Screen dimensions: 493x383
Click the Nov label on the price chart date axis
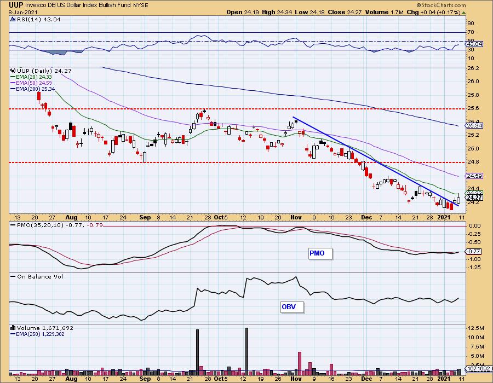(296, 217)
